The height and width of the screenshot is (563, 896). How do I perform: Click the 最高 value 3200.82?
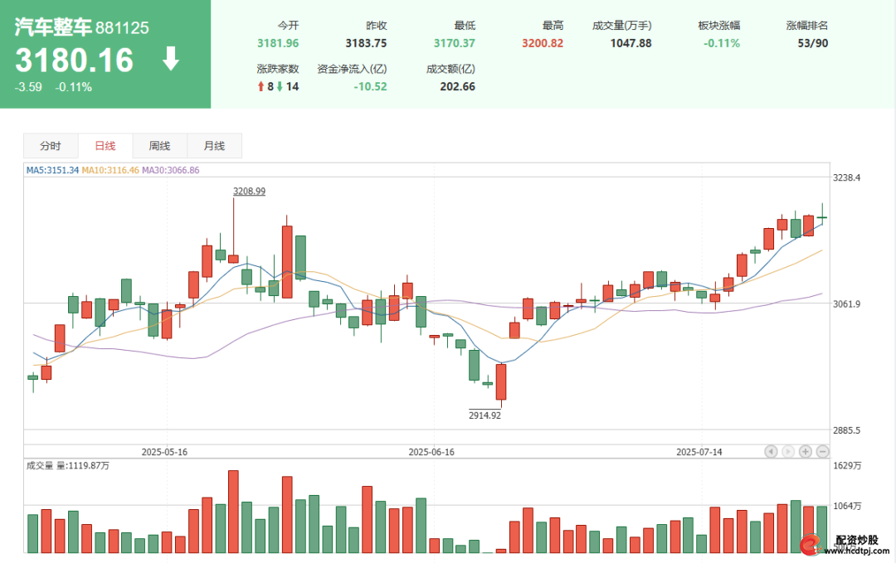point(543,43)
